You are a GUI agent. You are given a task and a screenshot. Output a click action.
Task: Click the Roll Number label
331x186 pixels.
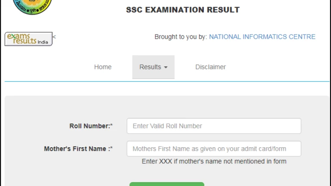(x=89, y=126)
